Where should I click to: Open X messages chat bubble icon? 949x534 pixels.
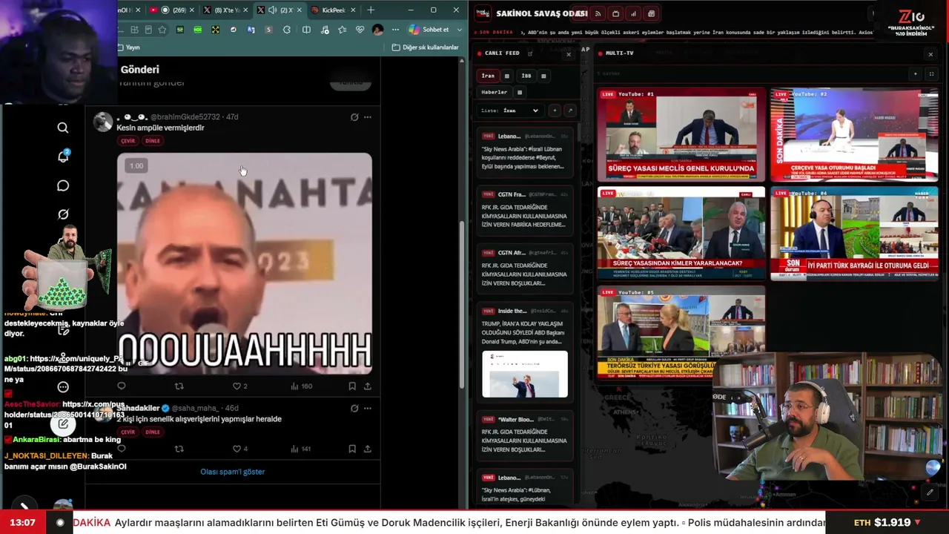click(x=63, y=185)
